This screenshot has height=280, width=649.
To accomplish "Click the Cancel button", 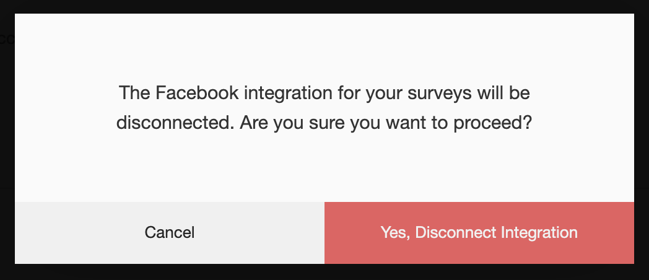I will [x=169, y=233].
